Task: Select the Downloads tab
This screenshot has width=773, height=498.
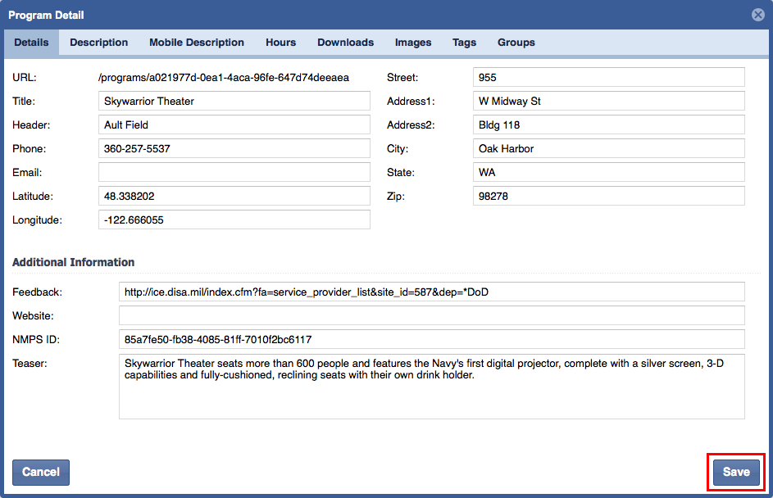Action: (345, 43)
